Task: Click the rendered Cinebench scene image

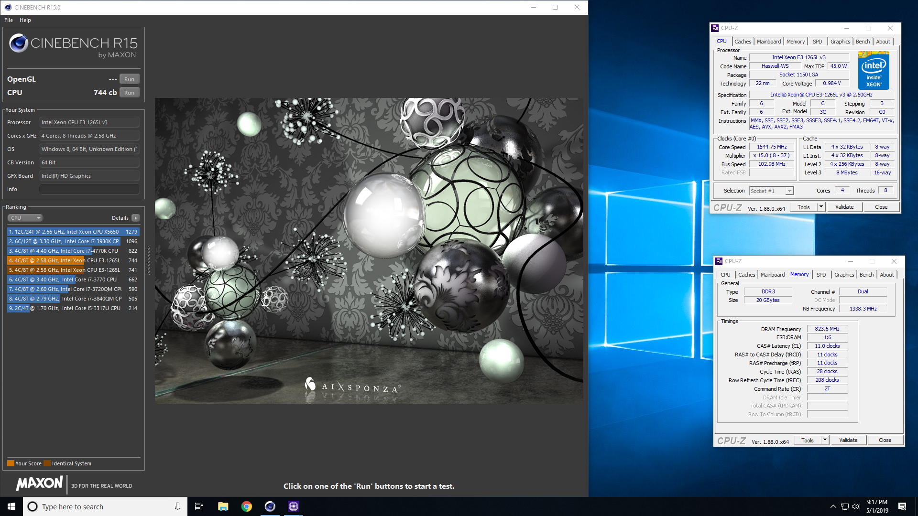Action: [369, 251]
